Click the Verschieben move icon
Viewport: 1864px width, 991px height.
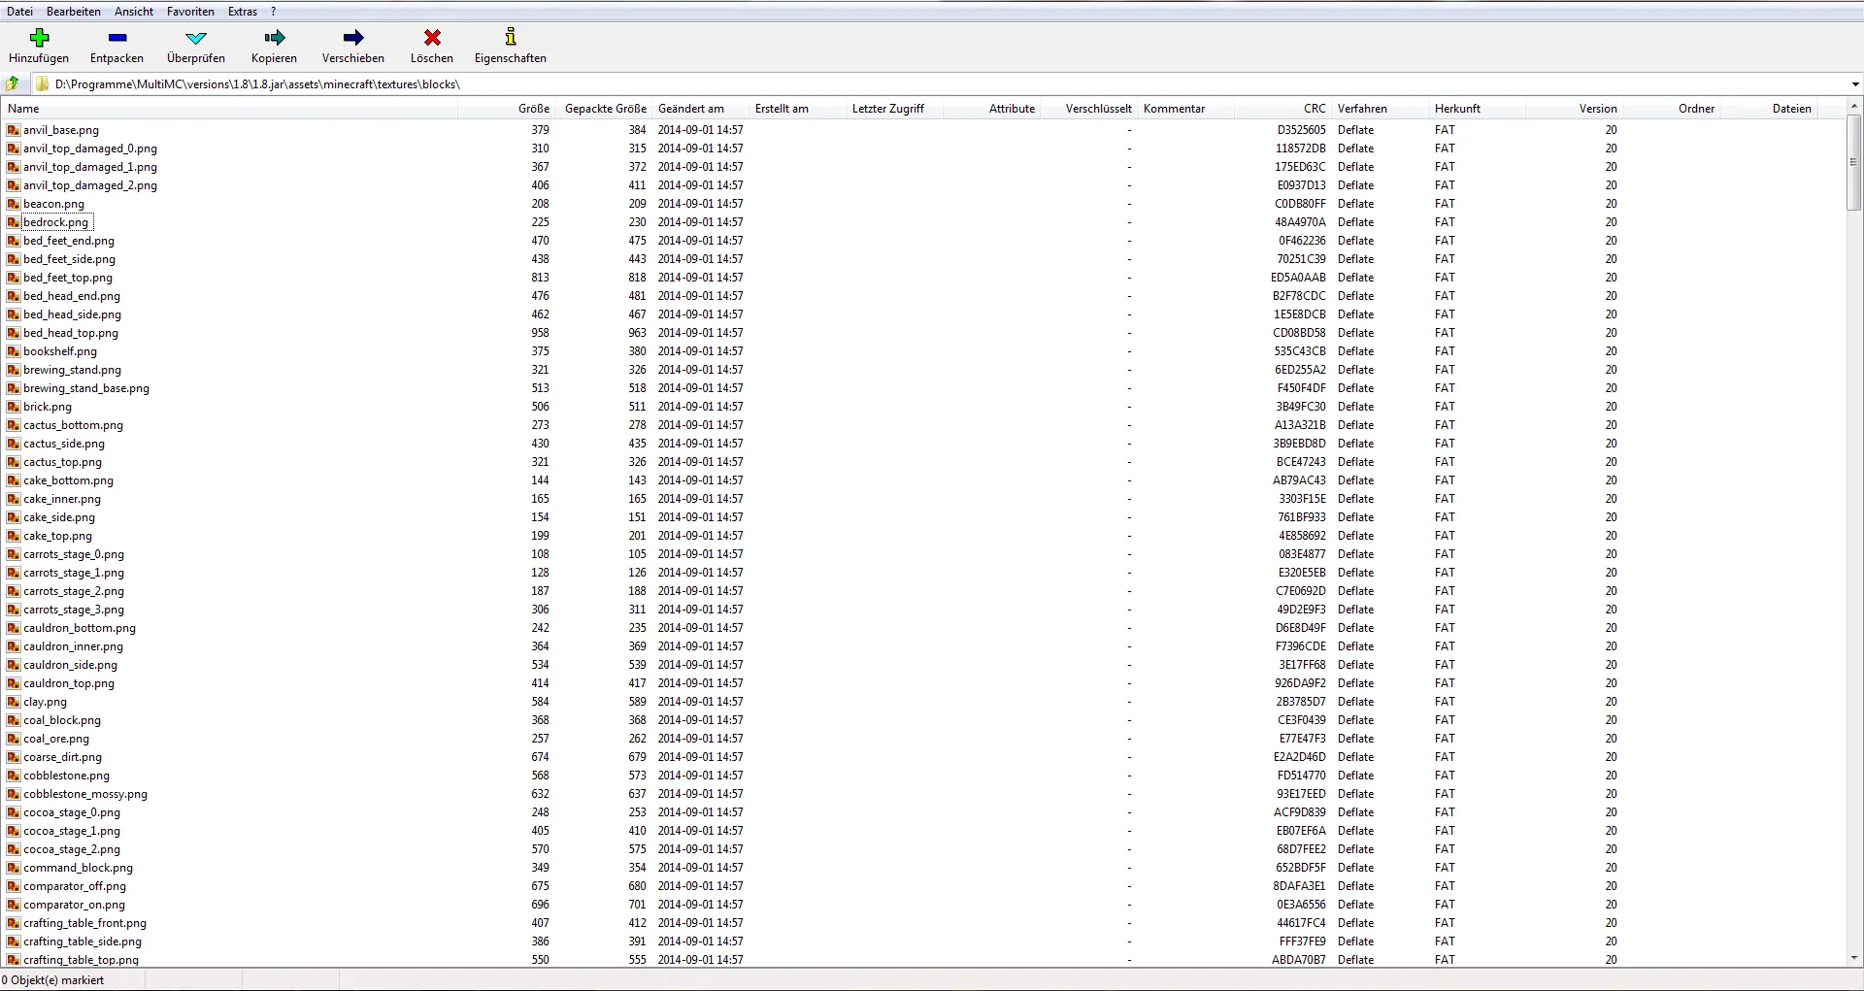pyautogui.click(x=353, y=38)
